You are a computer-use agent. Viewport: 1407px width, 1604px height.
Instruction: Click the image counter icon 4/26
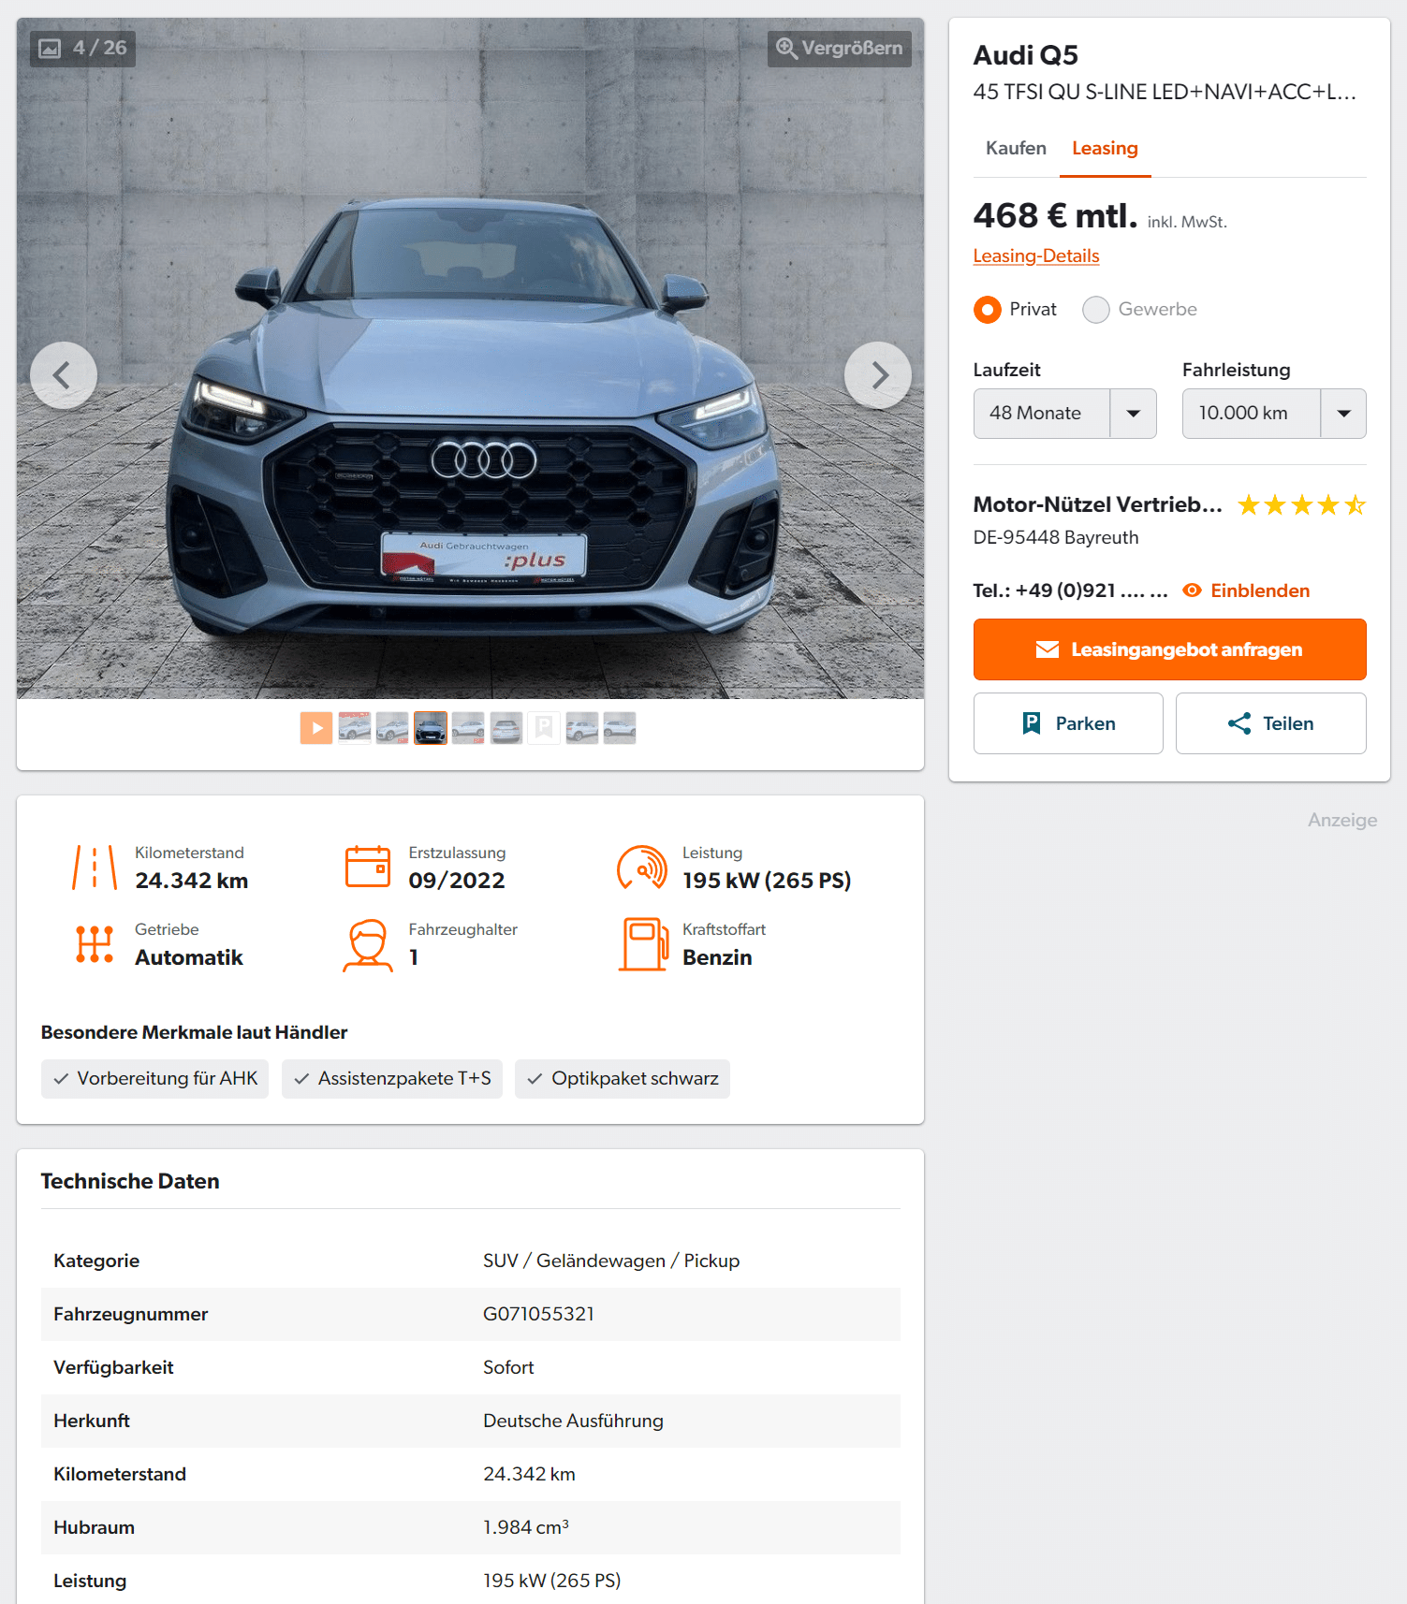[50, 49]
